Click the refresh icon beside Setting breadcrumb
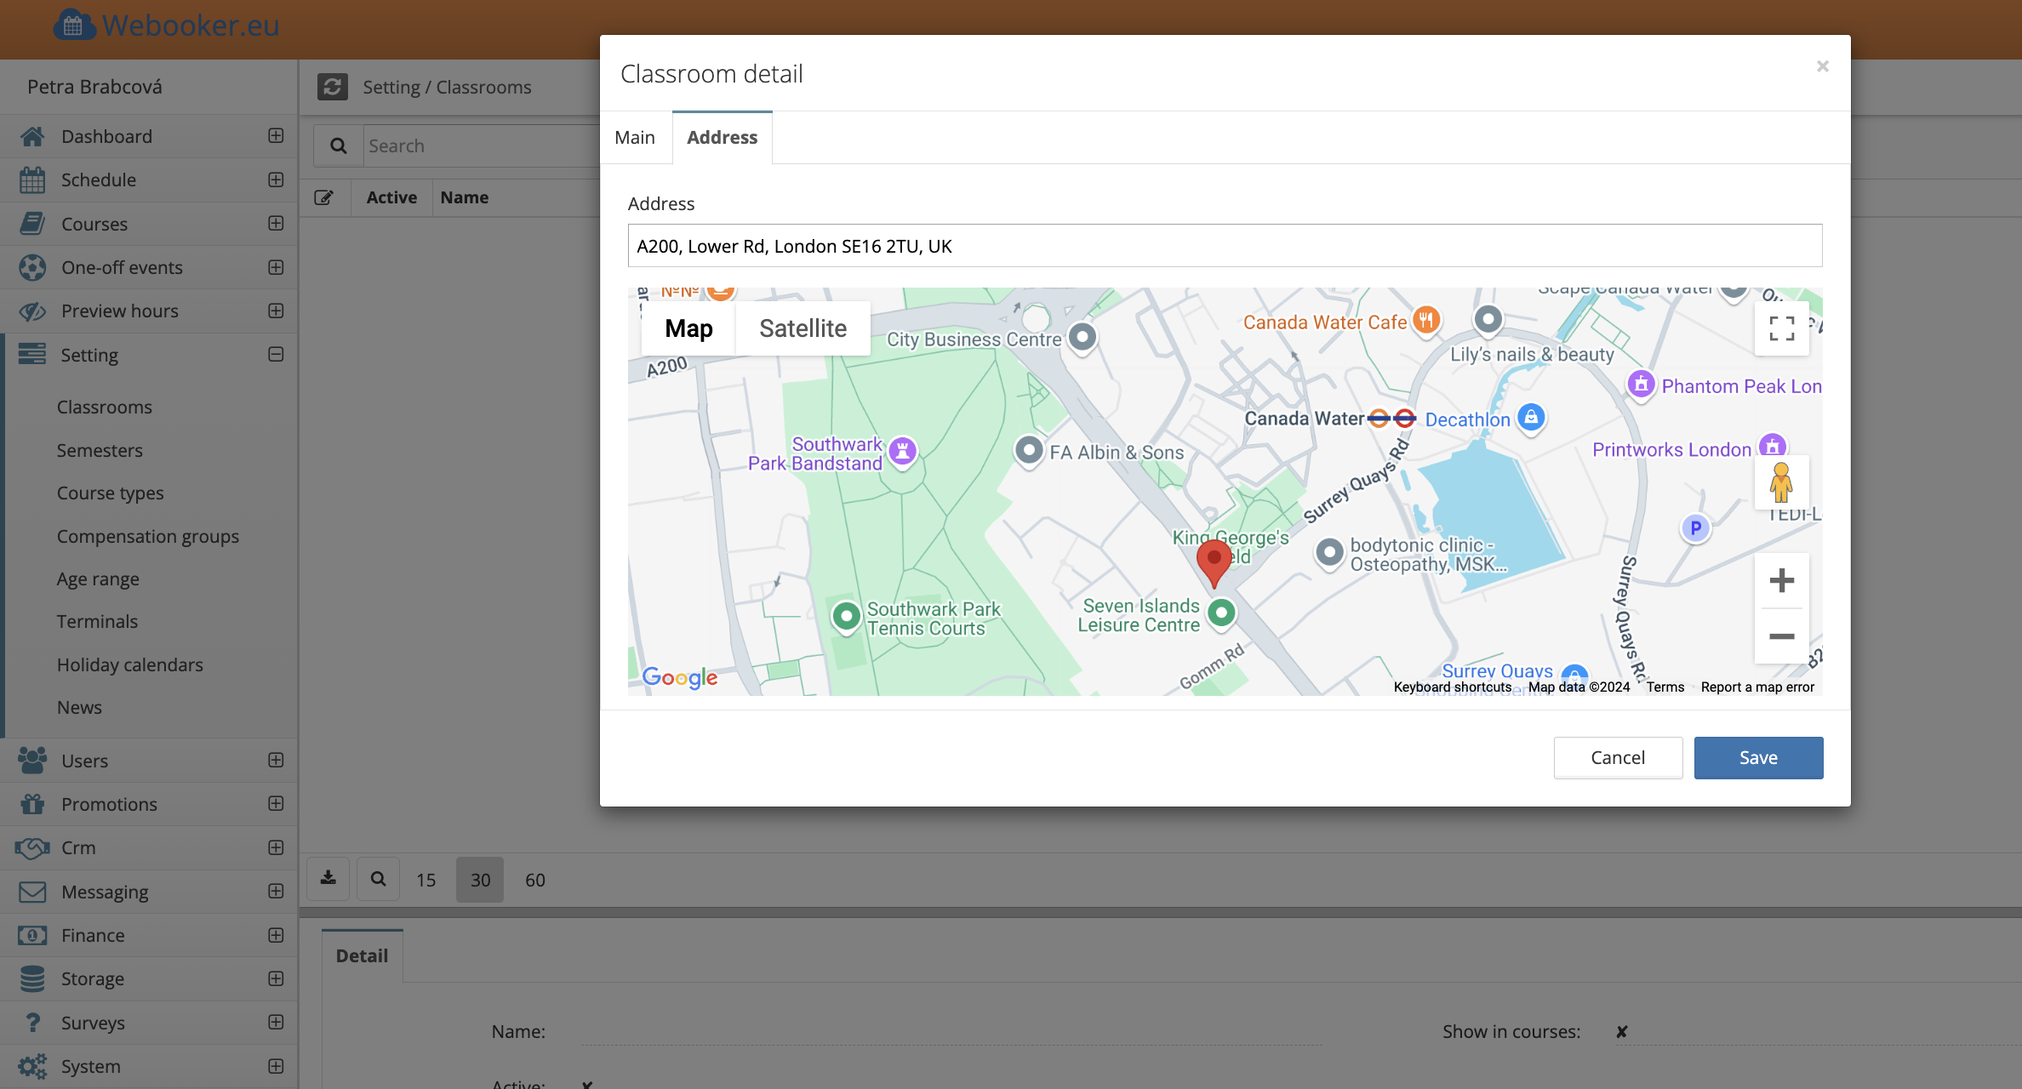 333,87
